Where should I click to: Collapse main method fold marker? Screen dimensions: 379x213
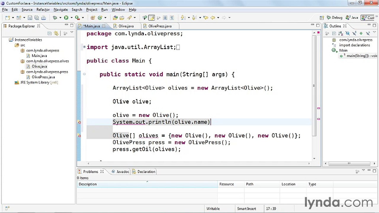pyautogui.click(x=84, y=74)
